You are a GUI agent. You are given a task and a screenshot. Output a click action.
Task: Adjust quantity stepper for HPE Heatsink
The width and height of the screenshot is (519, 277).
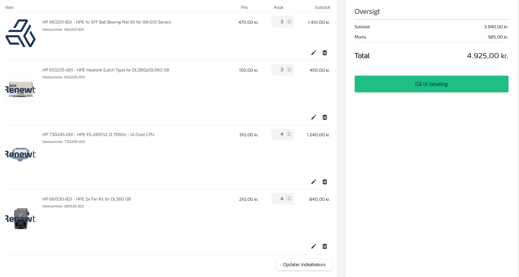coord(289,70)
